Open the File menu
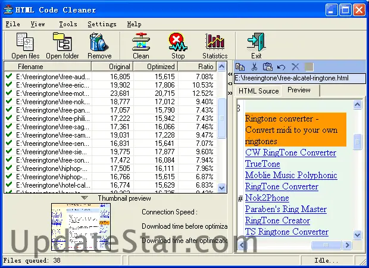The width and height of the screenshot is (369, 268). click(12, 24)
